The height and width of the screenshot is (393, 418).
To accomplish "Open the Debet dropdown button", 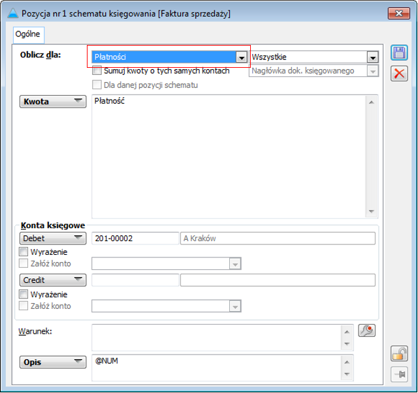I will tap(53, 238).
